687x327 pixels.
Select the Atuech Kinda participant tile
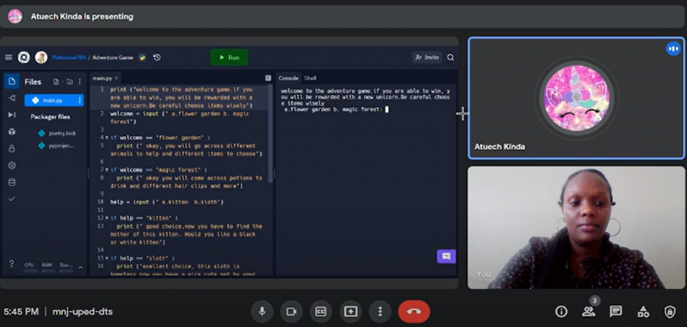click(x=576, y=98)
